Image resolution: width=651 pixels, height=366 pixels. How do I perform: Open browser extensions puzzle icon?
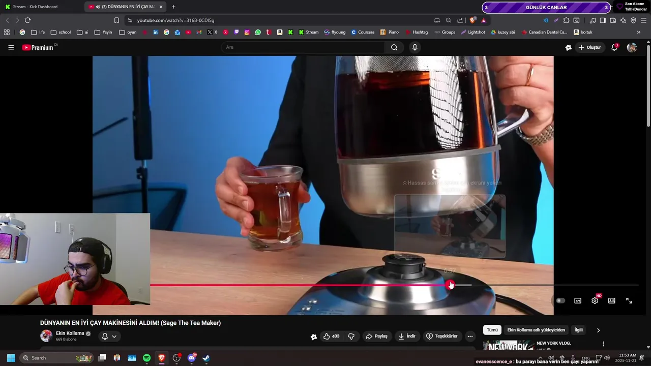pos(566,20)
